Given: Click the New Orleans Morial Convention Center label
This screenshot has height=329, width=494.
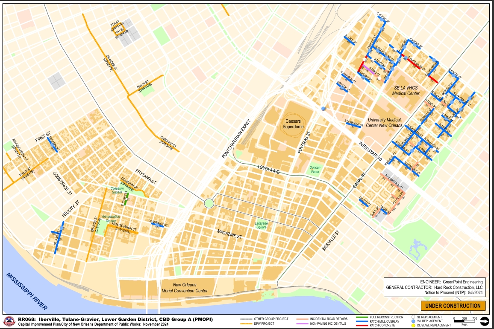Looking at the screenshot, I should pyautogui.click(x=185, y=288).
